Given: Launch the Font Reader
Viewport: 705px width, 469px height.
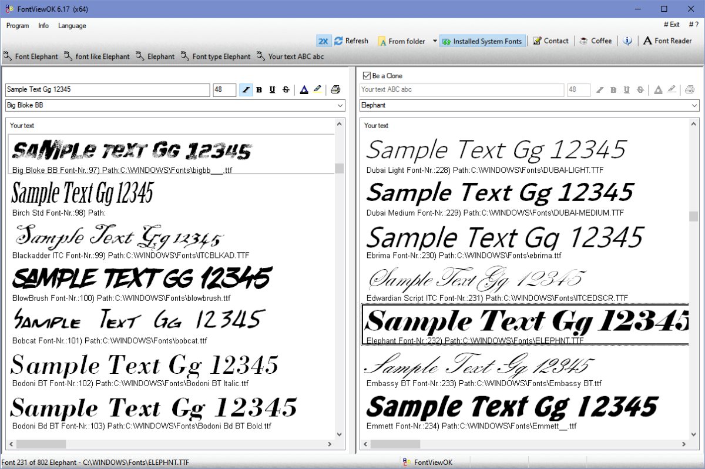Looking at the screenshot, I should 667,41.
